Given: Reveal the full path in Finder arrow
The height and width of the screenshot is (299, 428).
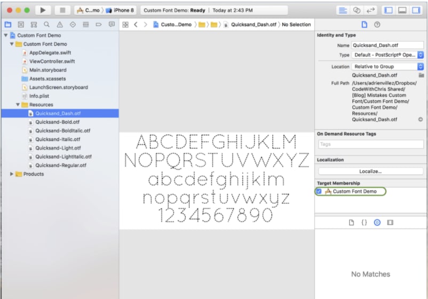Looking at the screenshot, I should coord(421,119).
